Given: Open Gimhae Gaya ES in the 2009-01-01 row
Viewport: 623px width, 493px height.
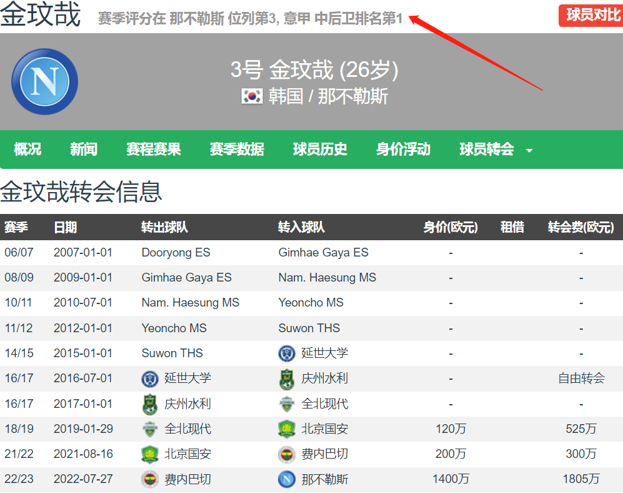Looking at the screenshot, I should pos(187,278).
